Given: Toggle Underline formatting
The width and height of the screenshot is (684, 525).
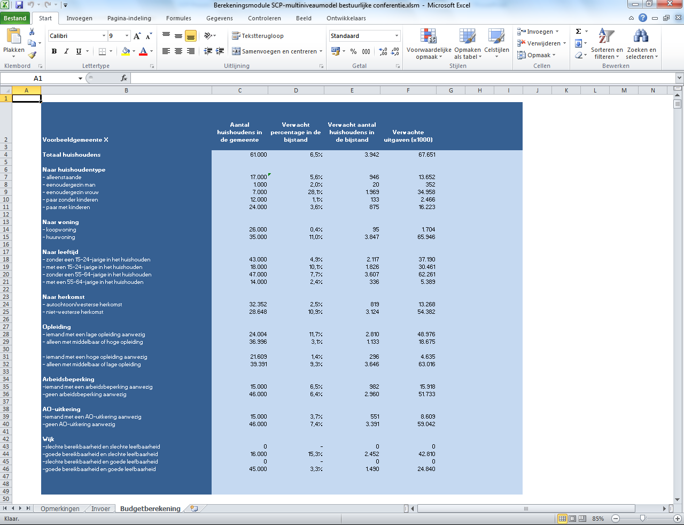Looking at the screenshot, I should [x=79, y=51].
